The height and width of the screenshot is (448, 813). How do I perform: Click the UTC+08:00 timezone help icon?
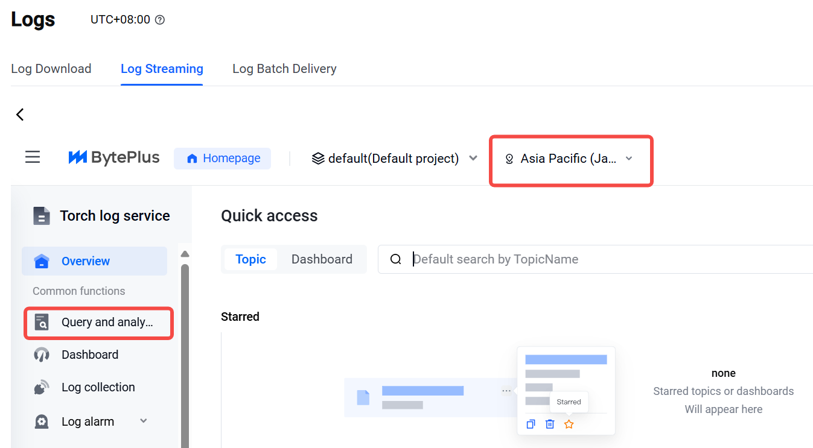pyautogui.click(x=160, y=20)
